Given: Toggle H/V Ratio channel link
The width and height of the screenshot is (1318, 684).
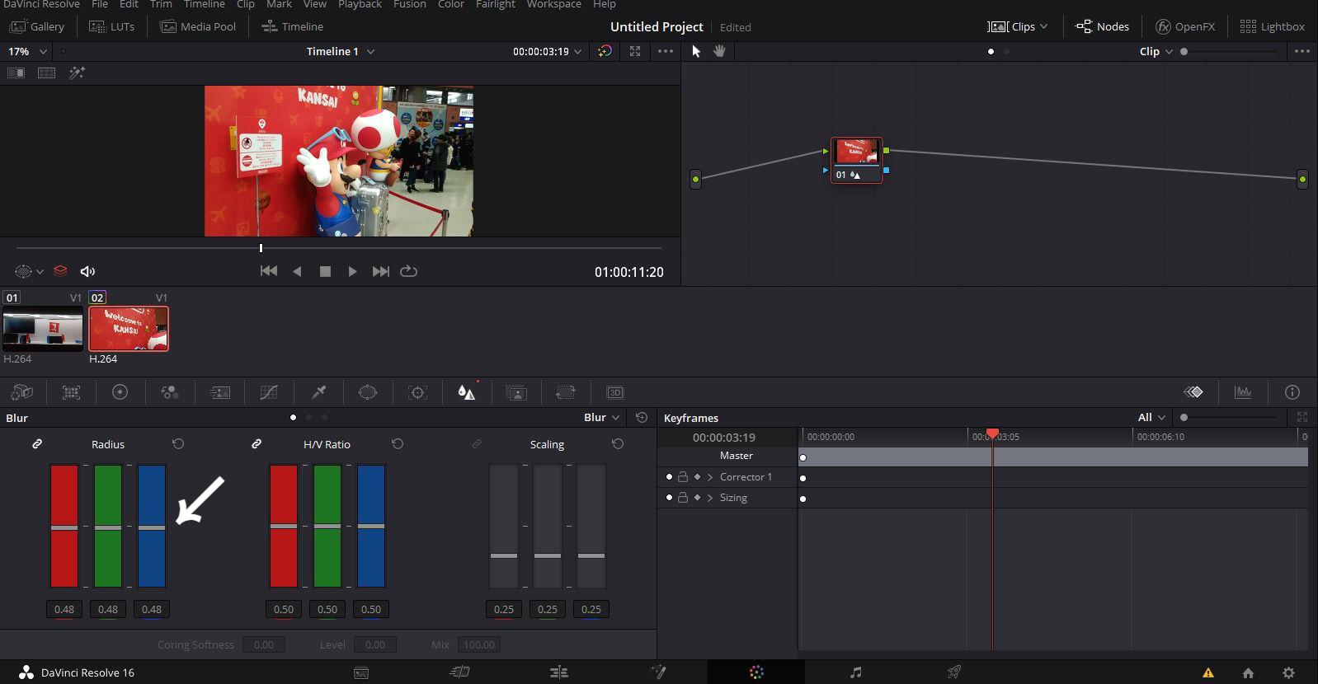Looking at the screenshot, I should pos(257,443).
